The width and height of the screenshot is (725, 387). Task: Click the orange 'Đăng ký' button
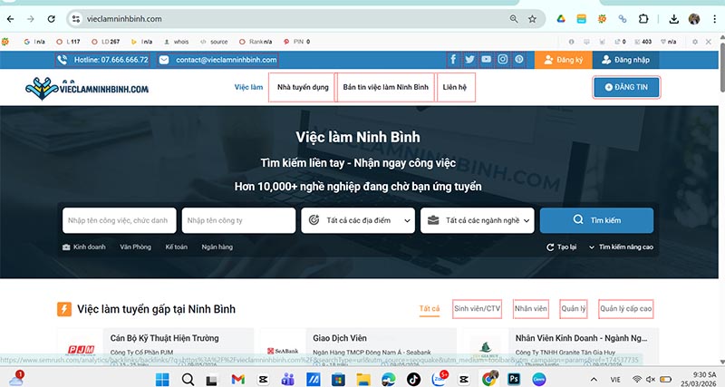click(x=563, y=60)
